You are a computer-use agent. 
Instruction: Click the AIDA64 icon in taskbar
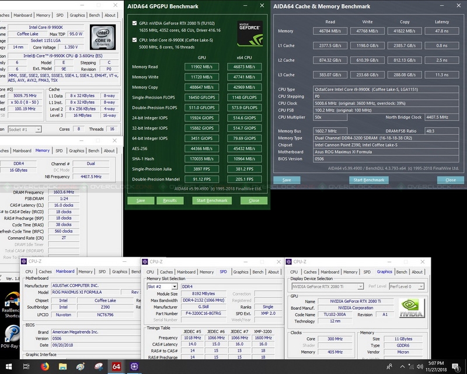click(116, 366)
